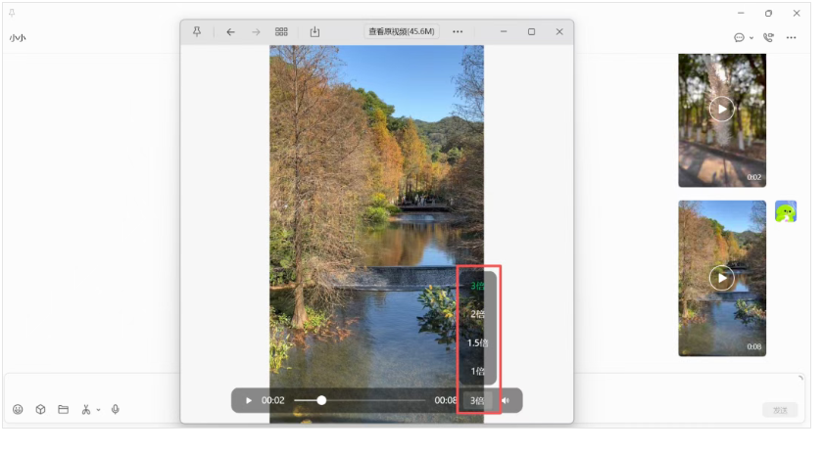Open the viewer's three-dot more menu
The height and width of the screenshot is (453, 823).
tap(458, 31)
